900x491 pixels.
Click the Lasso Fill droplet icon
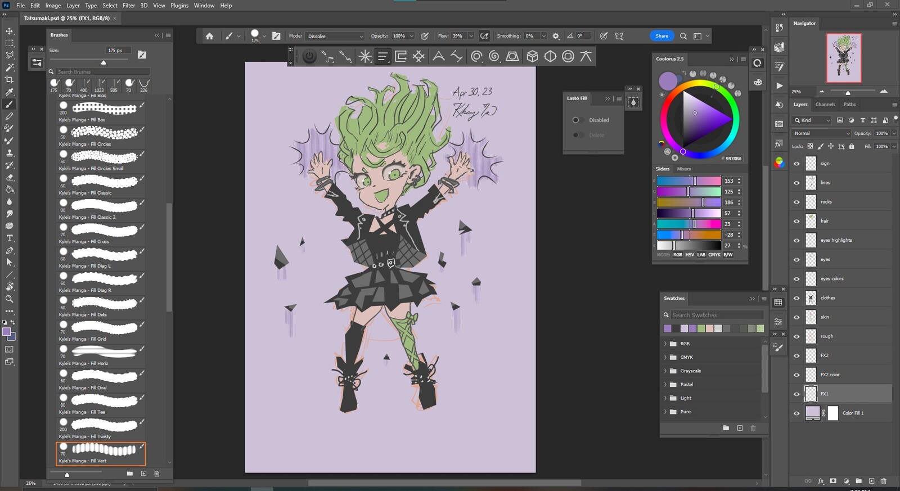pos(633,102)
